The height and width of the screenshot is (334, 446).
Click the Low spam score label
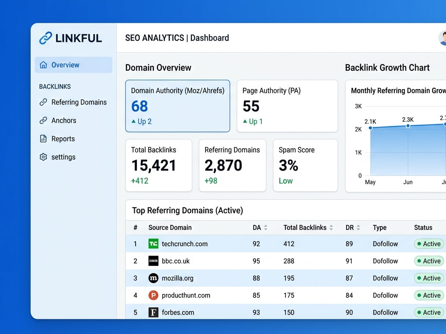[285, 181]
